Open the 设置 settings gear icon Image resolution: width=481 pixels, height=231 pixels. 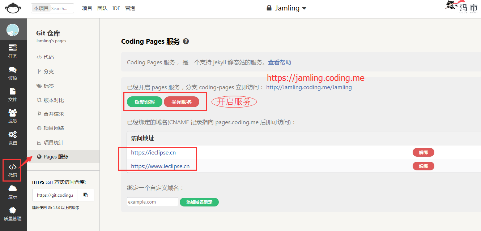(13, 138)
